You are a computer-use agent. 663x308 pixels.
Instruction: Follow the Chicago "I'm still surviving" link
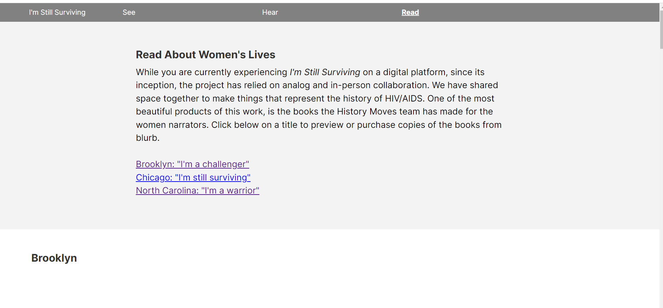(x=193, y=177)
